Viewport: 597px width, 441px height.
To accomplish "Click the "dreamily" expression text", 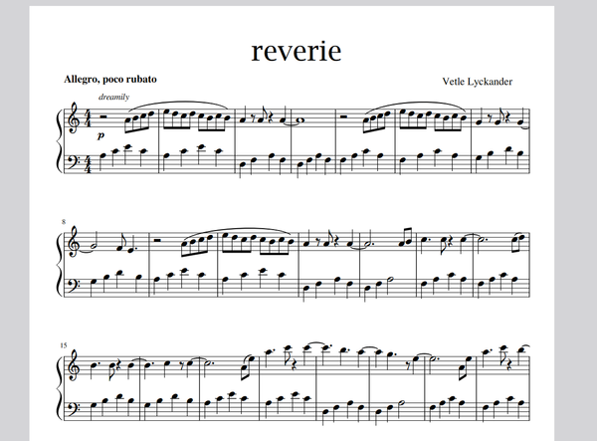I will tap(114, 98).
